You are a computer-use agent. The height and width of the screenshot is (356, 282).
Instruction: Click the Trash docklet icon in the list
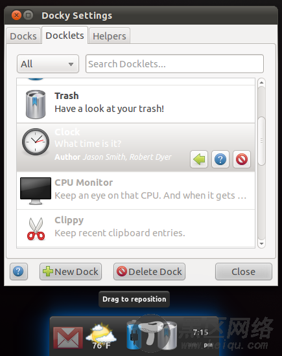tap(36, 104)
